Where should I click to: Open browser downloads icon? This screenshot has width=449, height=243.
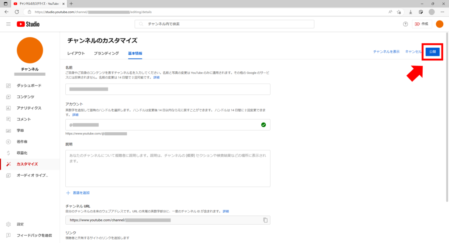pos(410,12)
